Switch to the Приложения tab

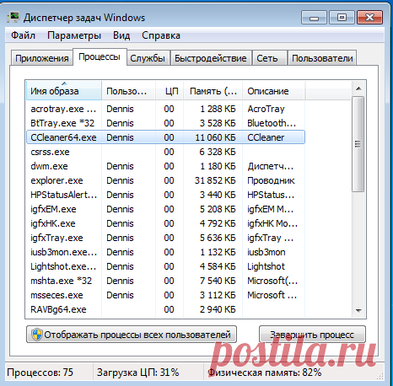tap(42, 58)
